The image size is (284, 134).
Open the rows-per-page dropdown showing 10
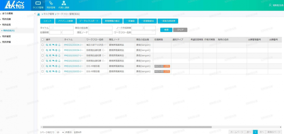pos(60,132)
